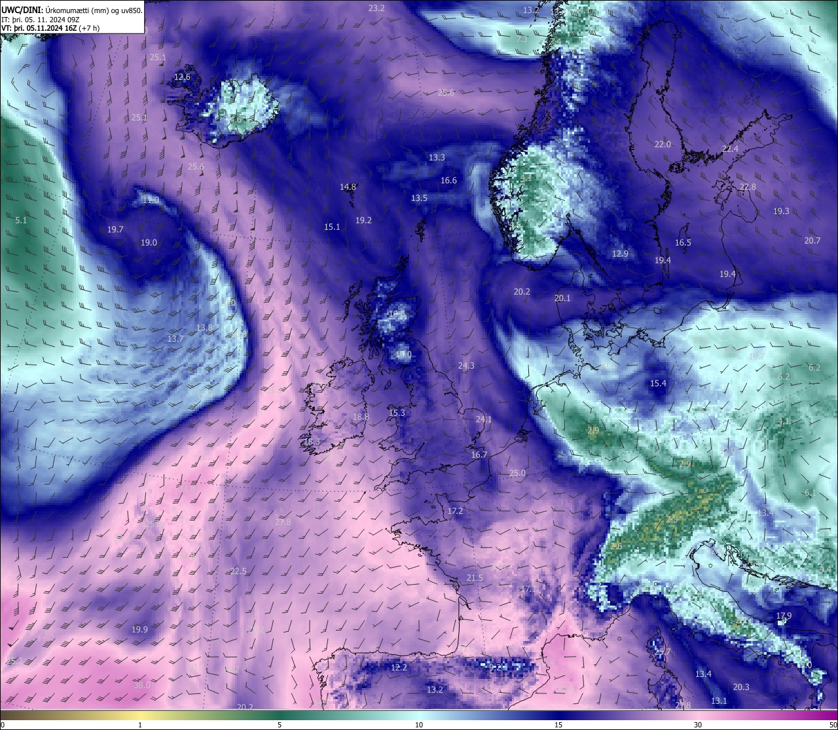Click the IT 09Z initial time line
Screen dimensions: 838x730
tap(41, 19)
